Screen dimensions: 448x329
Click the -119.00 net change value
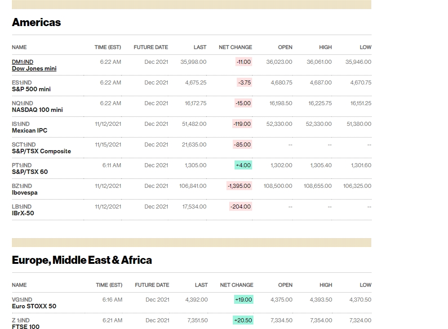tap(242, 124)
